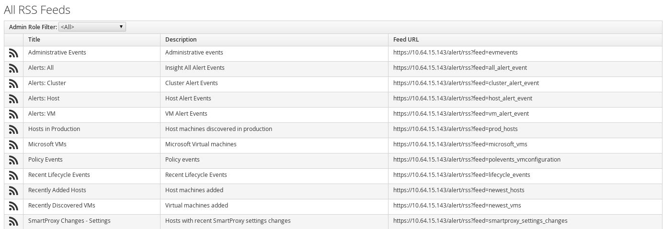Click the RSS icon beside Alerts: All
This screenshot has width=663, height=229.
pos(13,68)
